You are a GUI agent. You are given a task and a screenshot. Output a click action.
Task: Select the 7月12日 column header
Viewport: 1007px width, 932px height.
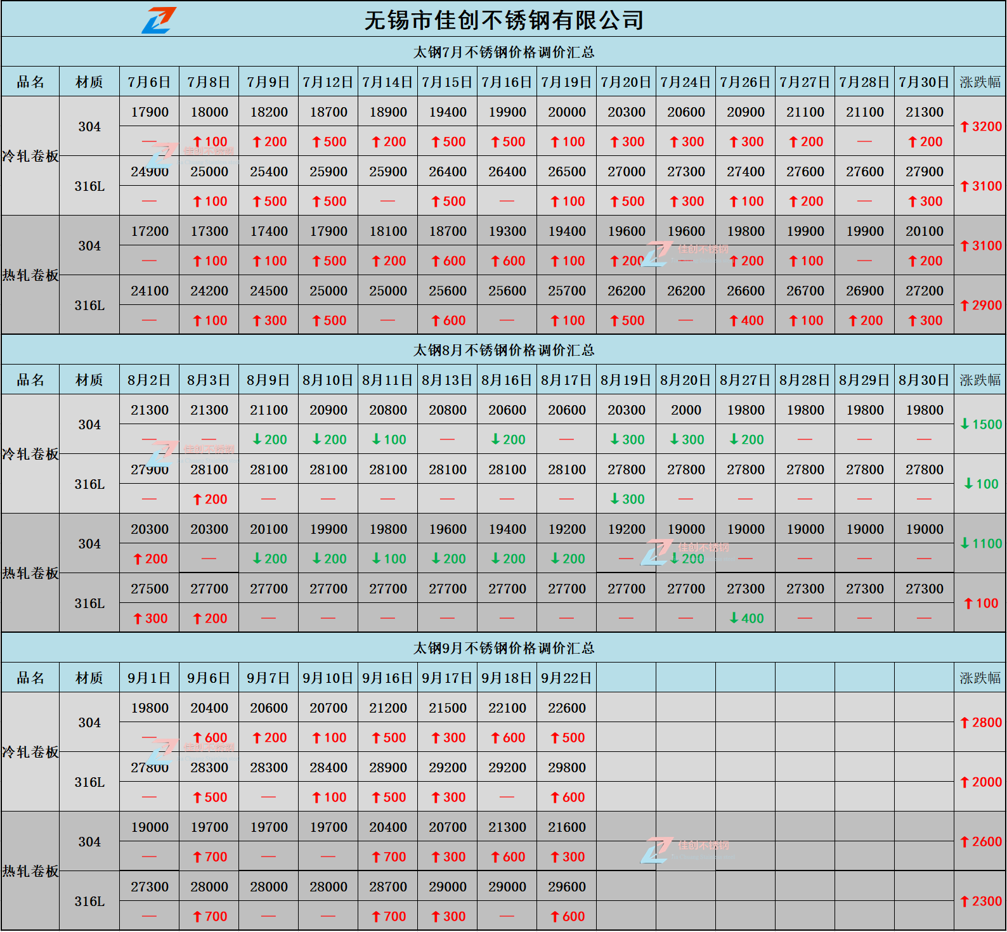(x=328, y=82)
